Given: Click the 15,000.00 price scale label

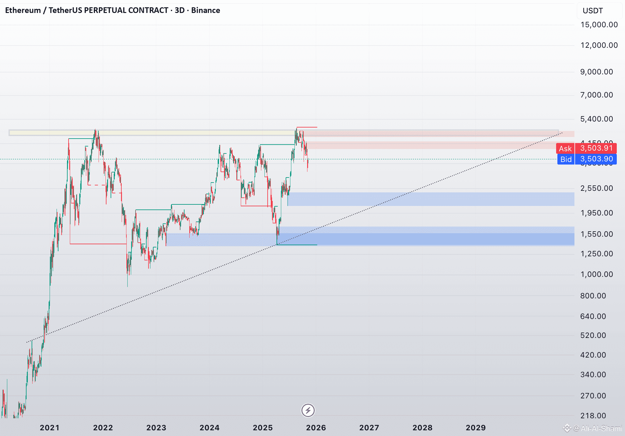Looking at the screenshot, I should (x=599, y=25).
